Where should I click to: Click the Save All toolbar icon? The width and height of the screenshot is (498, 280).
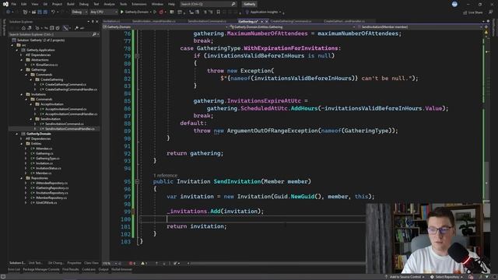tap(45, 12)
